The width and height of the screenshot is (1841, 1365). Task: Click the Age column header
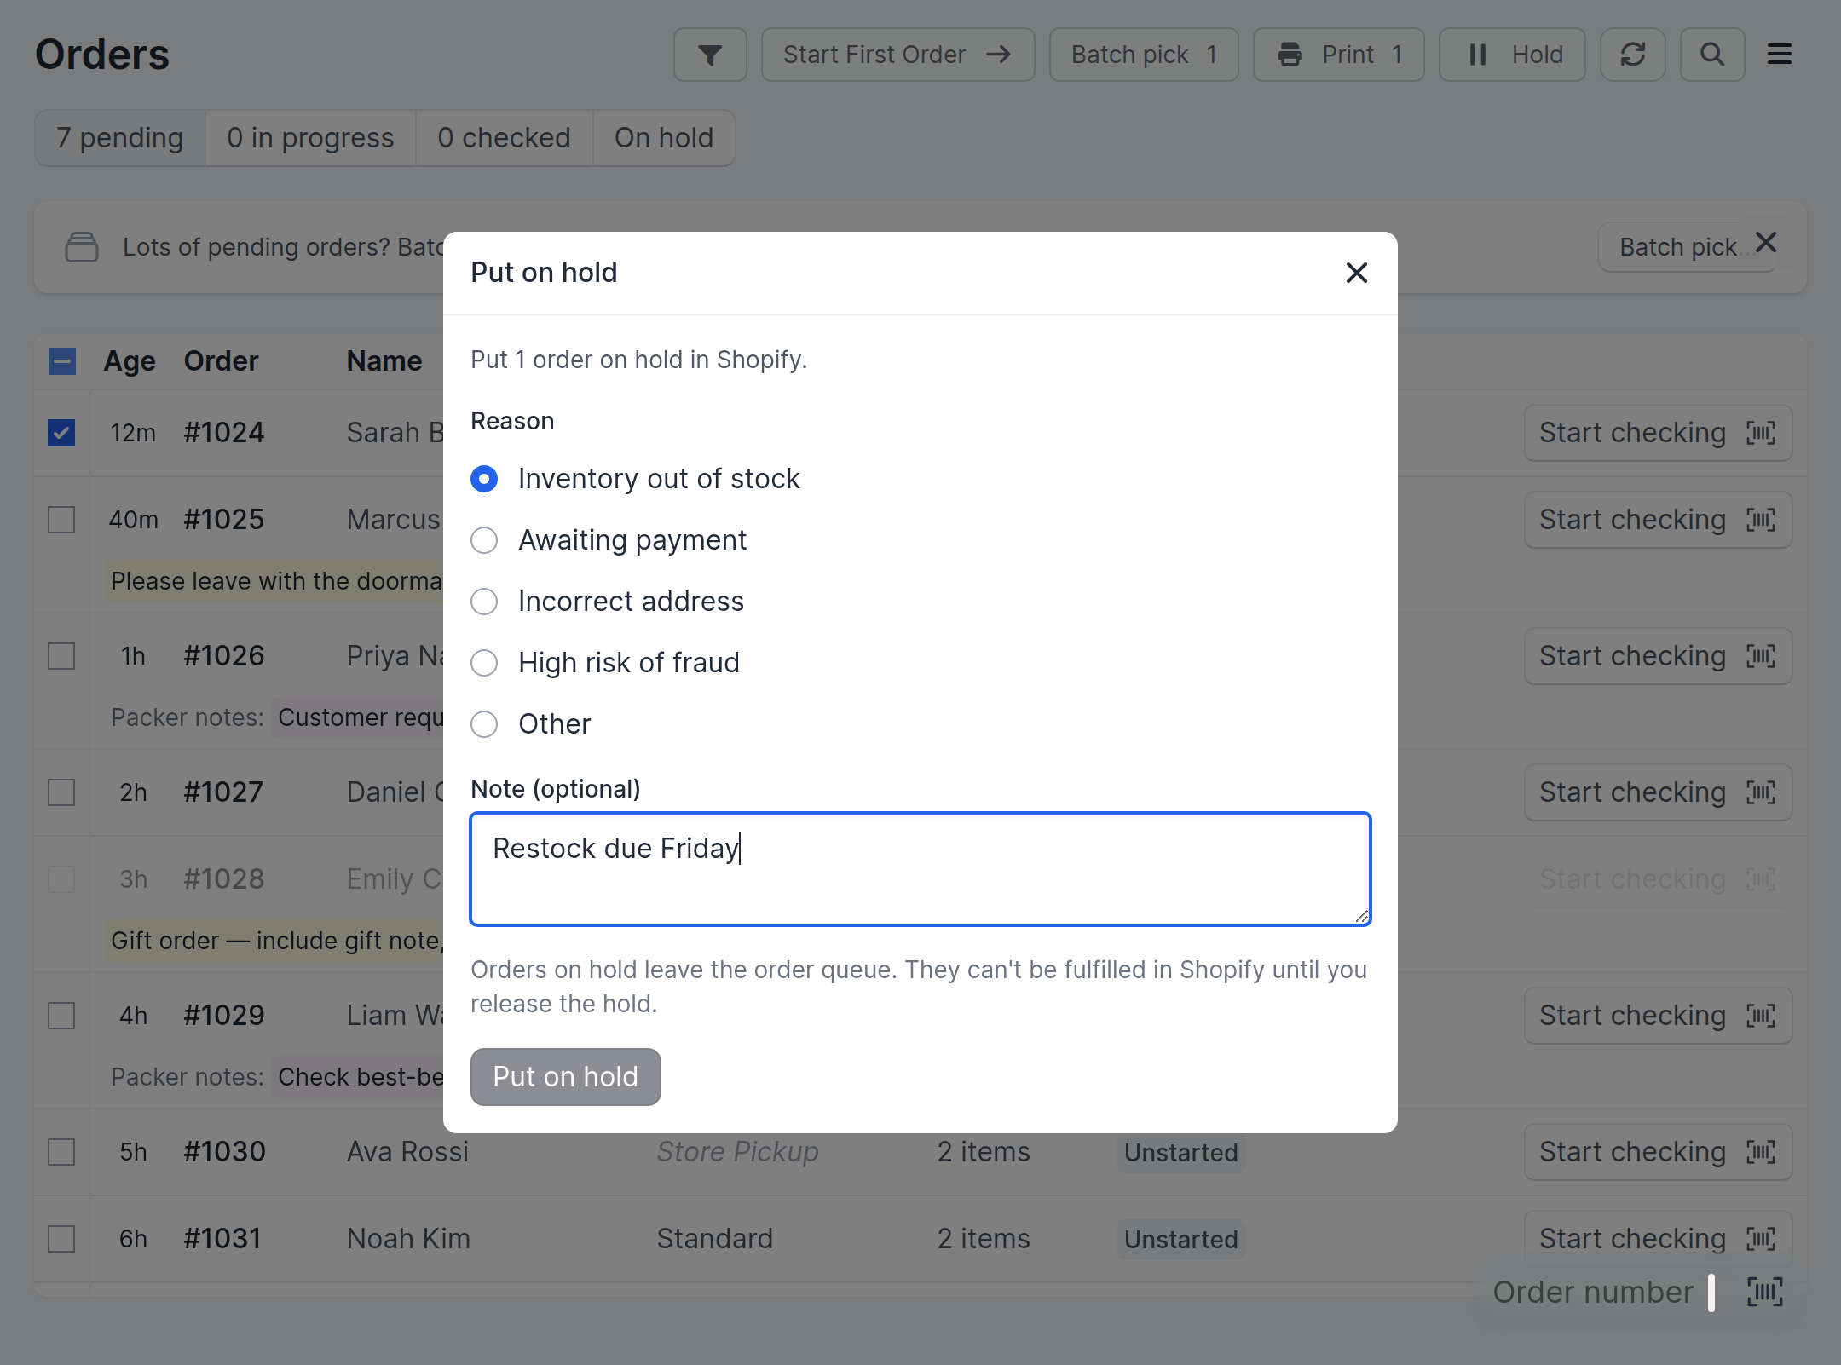click(x=130, y=361)
